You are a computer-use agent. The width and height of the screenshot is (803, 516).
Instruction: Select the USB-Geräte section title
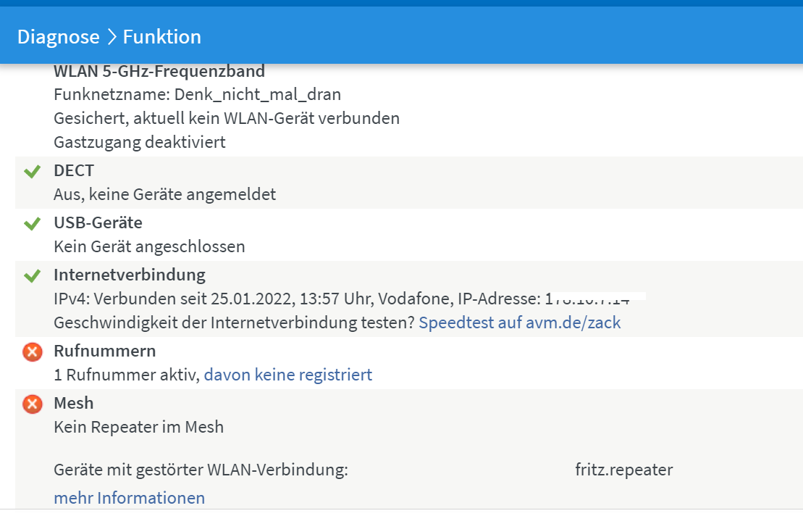click(98, 222)
